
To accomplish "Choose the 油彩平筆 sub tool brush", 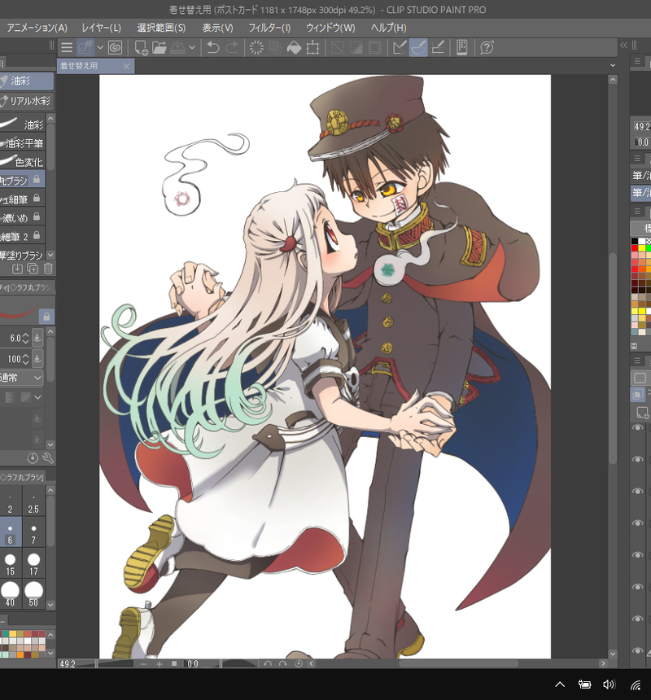I will (22, 143).
